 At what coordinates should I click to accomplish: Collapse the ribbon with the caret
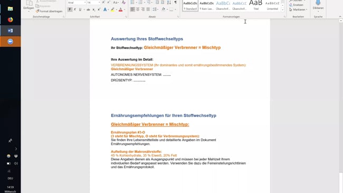click(340, 17)
